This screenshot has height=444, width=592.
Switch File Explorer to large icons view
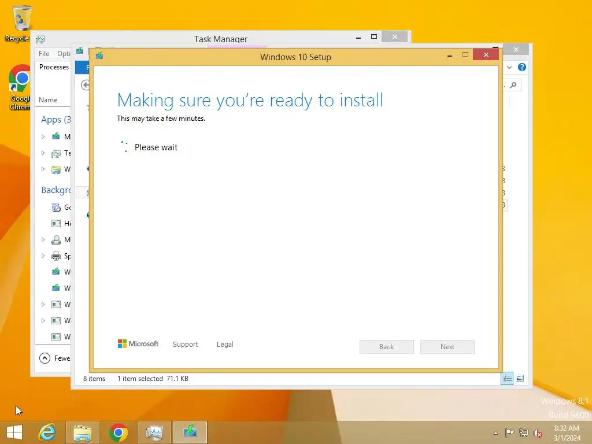pos(520,378)
